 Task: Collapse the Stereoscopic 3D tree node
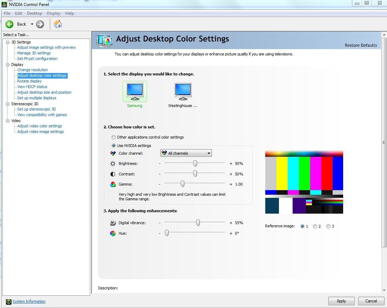tap(8, 104)
